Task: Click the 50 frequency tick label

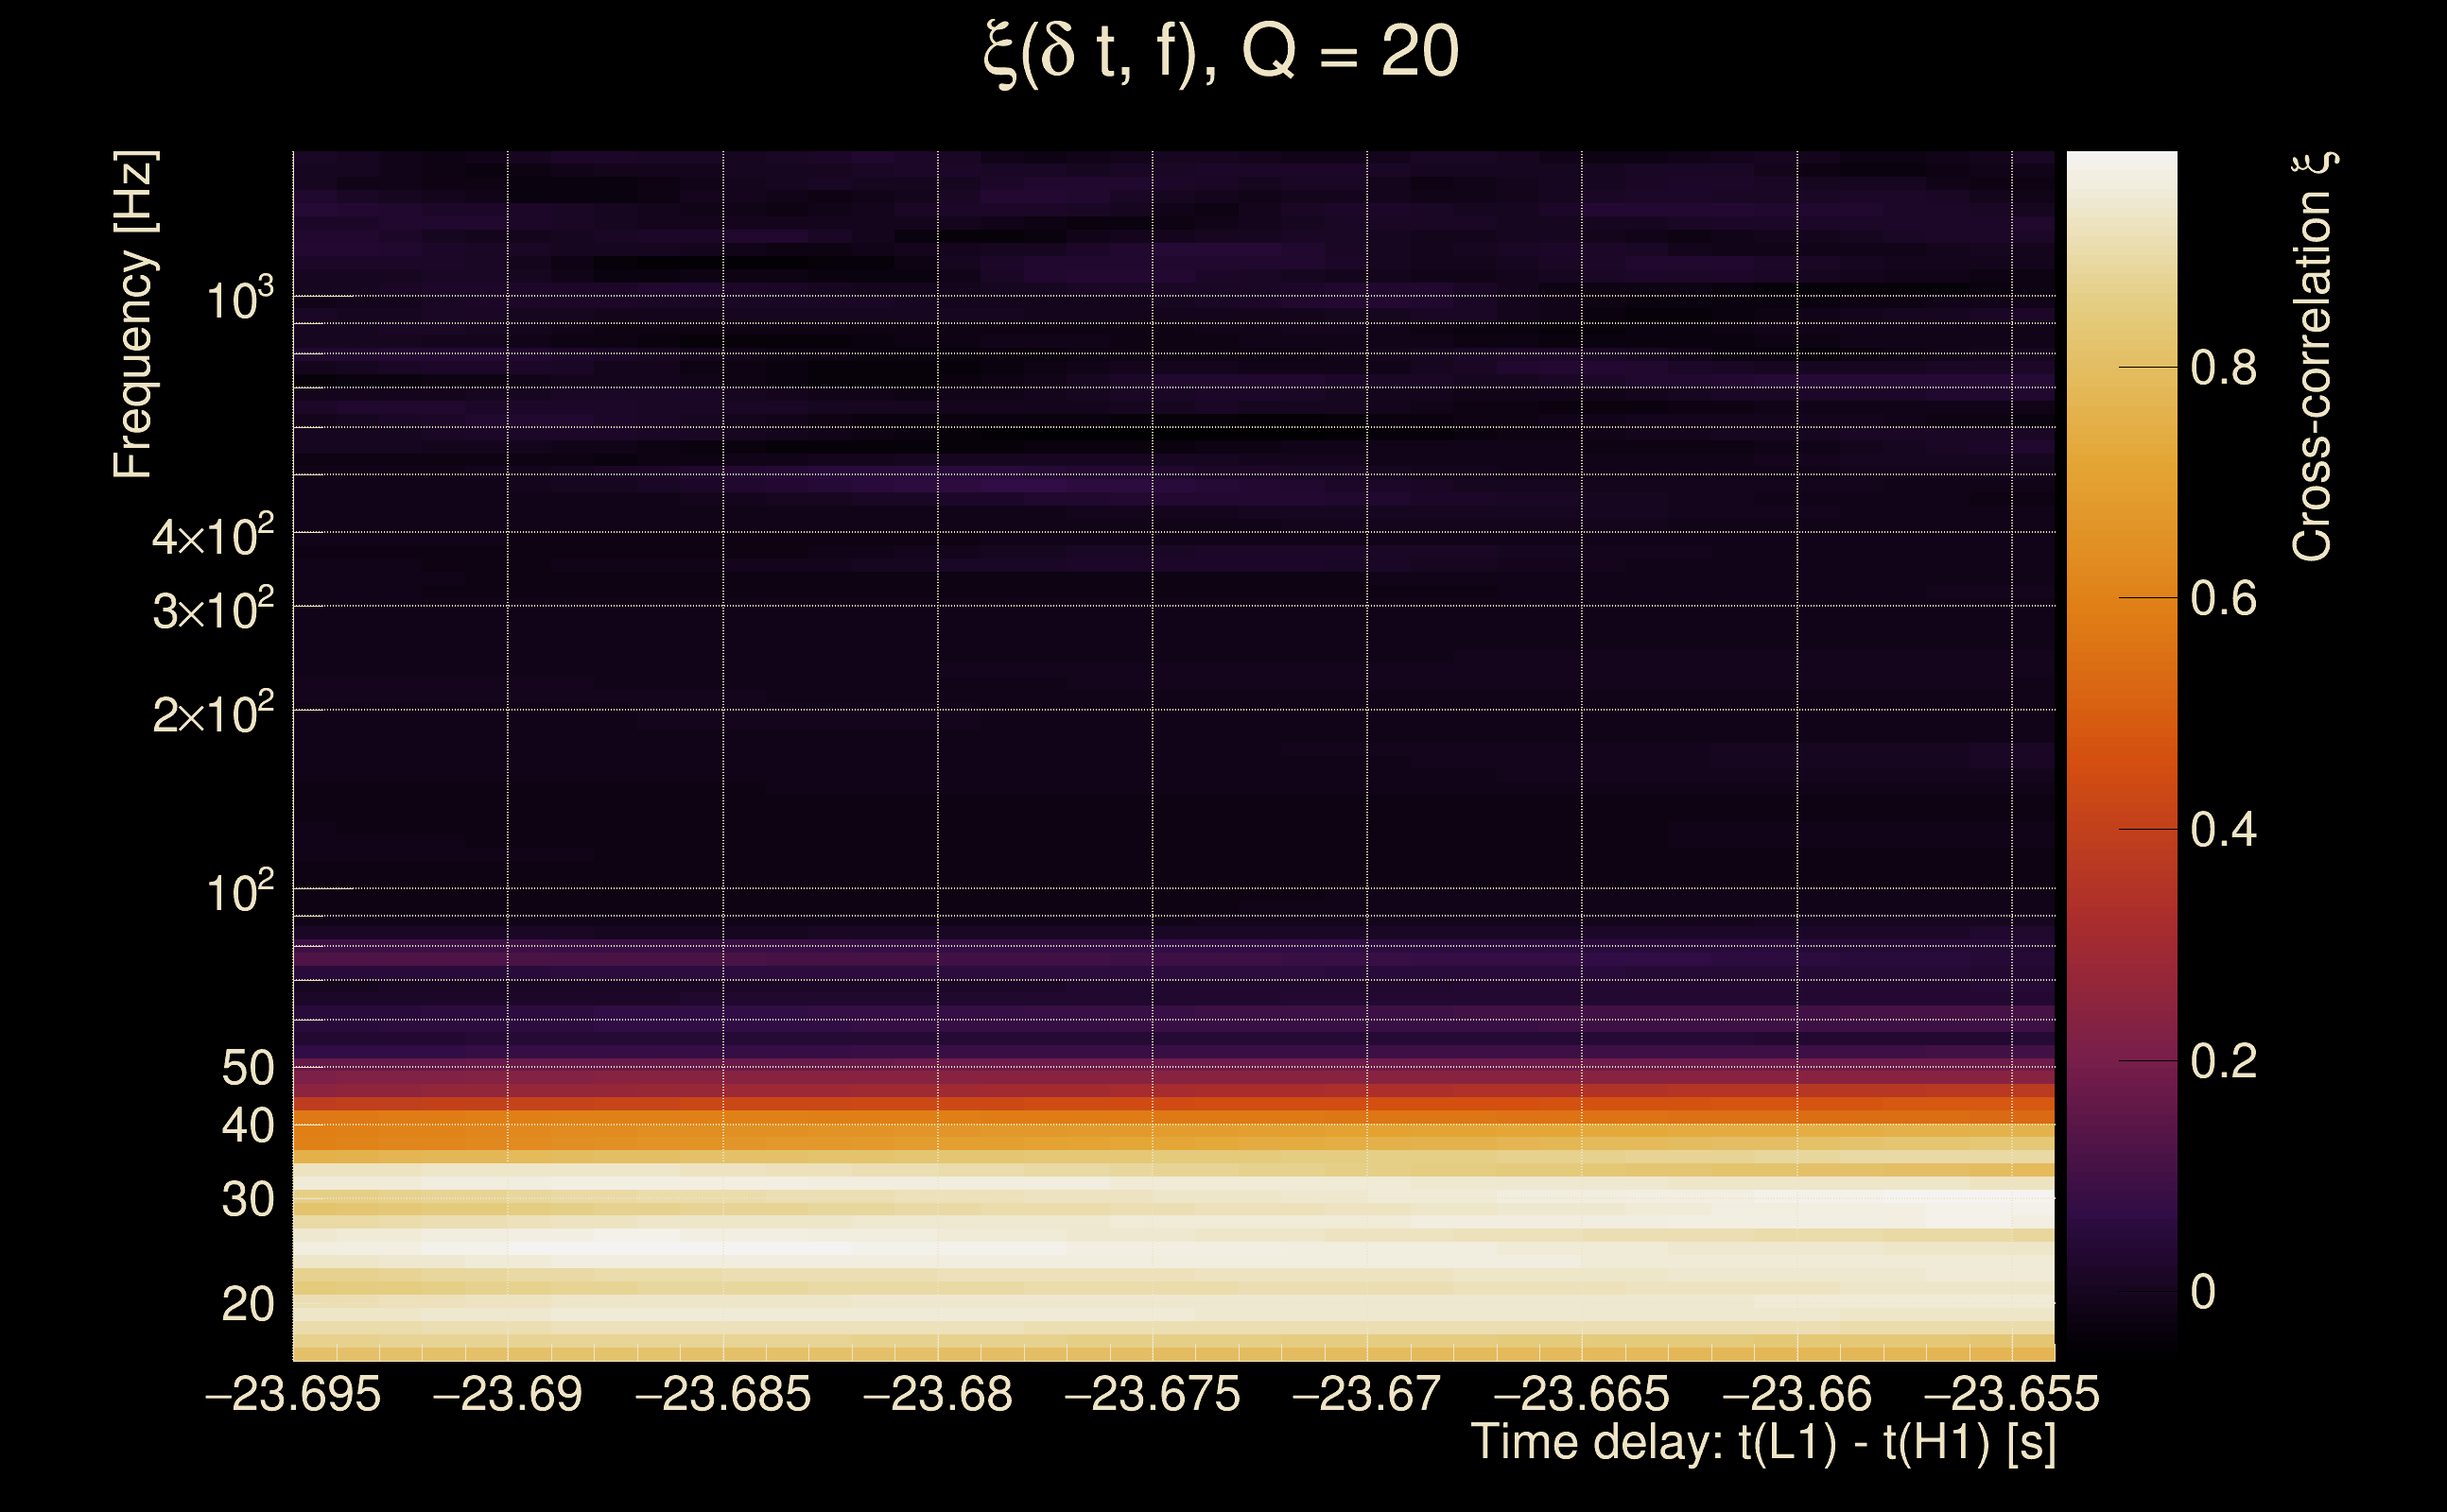Action: [x=247, y=1069]
